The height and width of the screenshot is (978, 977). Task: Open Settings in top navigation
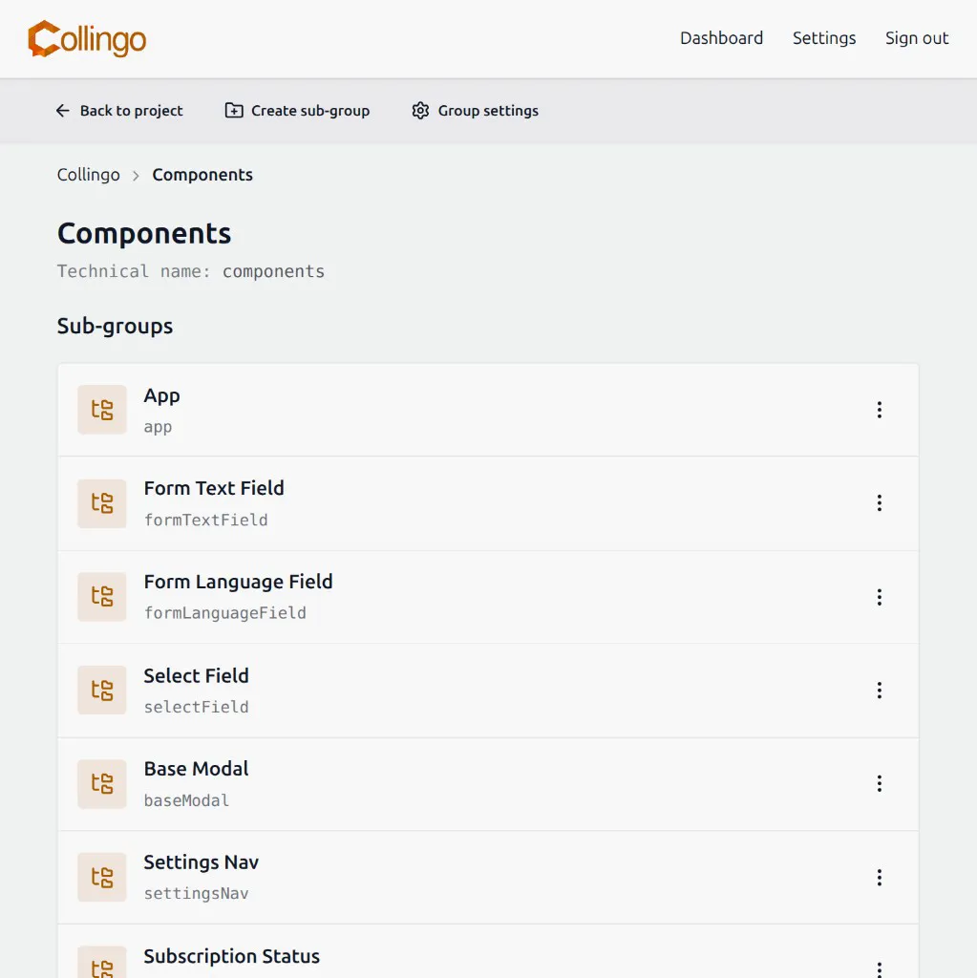(823, 38)
